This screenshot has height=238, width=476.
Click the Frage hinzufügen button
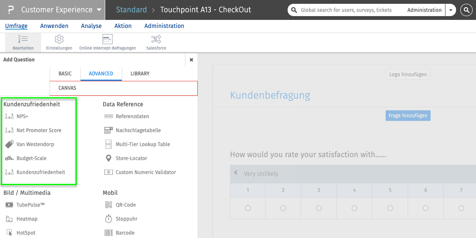[408, 116]
